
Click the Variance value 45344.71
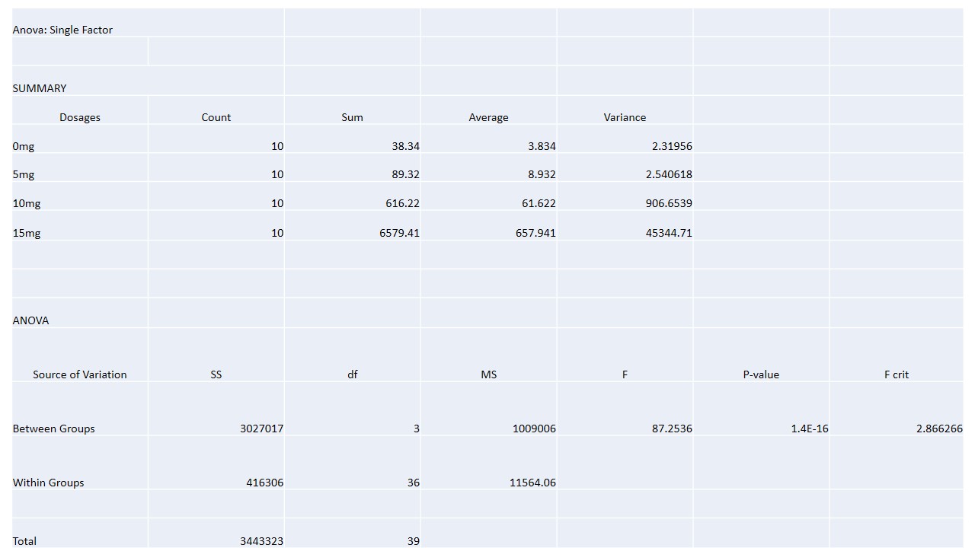point(669,233)
